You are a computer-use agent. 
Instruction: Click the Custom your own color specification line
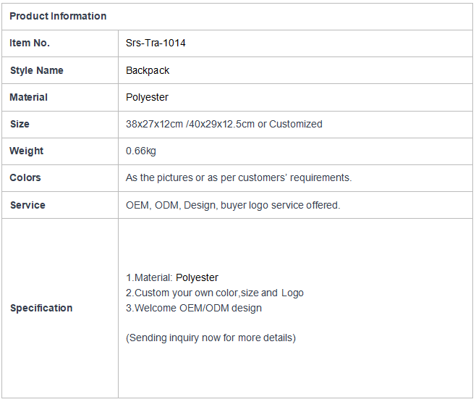pos(215,293)
